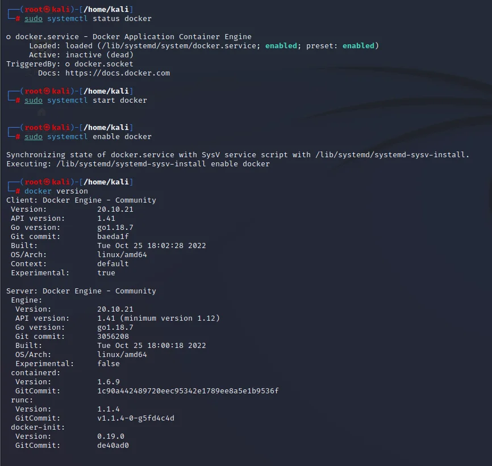Screen dimensions: 492x466
Task: Click the faint home folder desktop icon
Action: (41, 112)
